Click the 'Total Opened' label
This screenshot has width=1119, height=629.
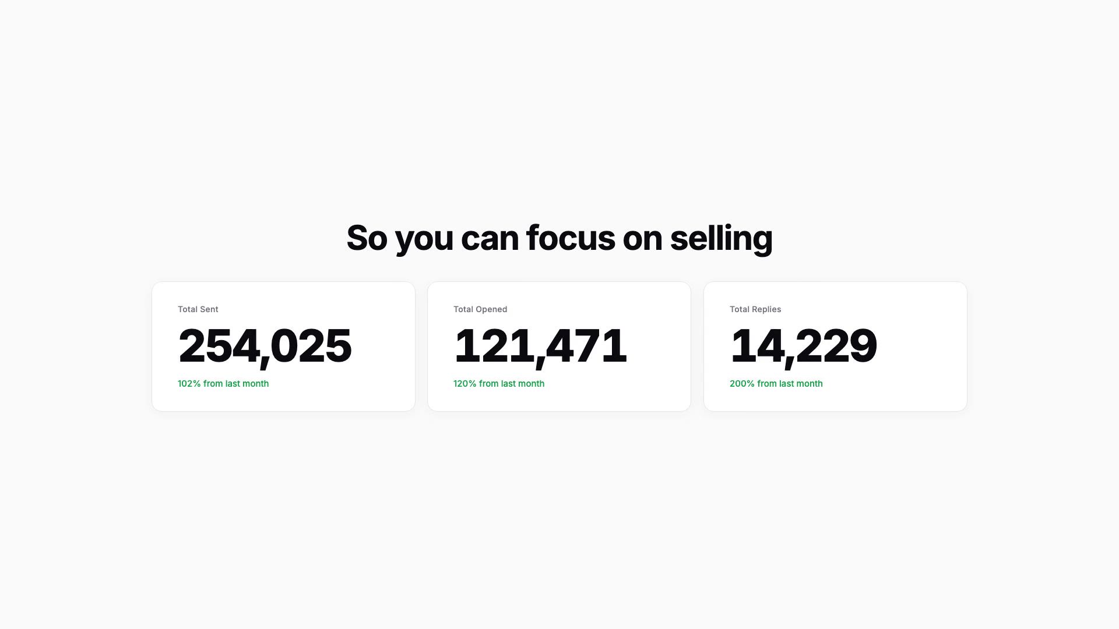pyautogui.click(x=480, y=309)
